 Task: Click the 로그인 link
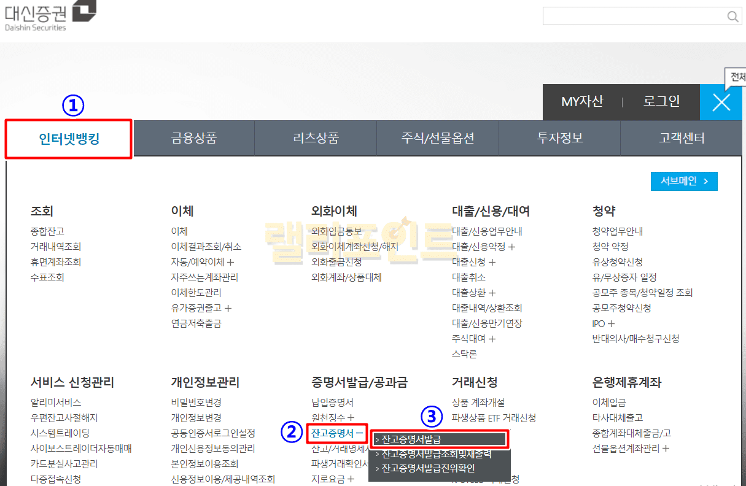click(661, 102)
